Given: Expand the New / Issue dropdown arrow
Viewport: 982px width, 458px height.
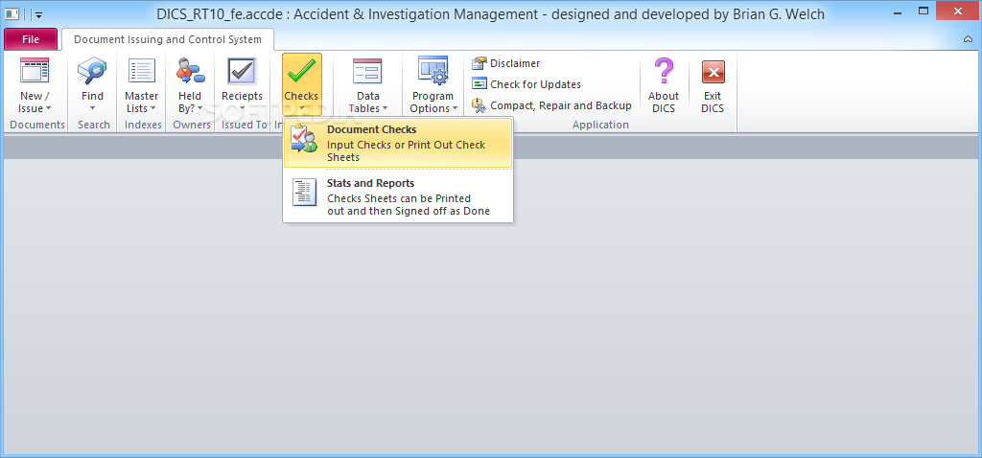Looking at the screenshot, I should (49, 109).
